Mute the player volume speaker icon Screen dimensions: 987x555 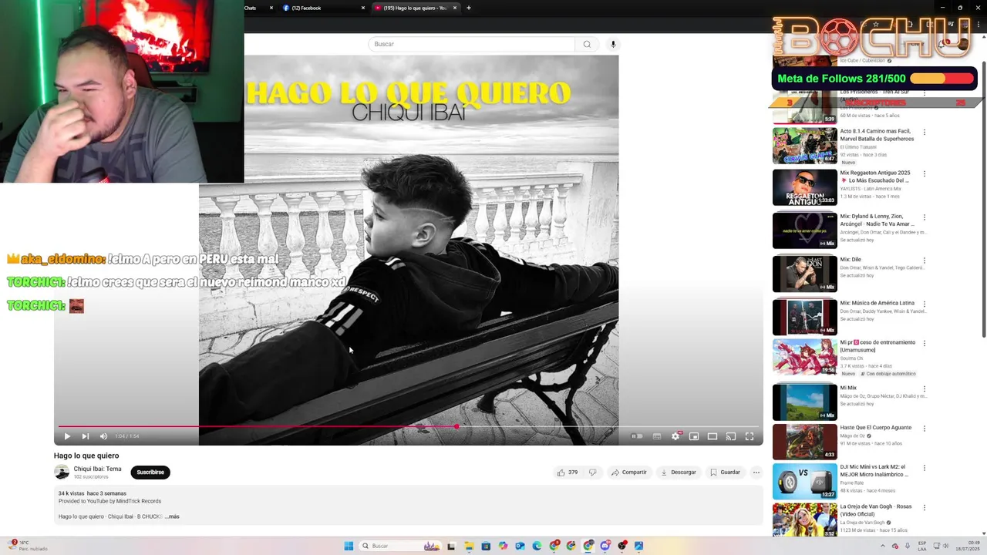[104, 436]
